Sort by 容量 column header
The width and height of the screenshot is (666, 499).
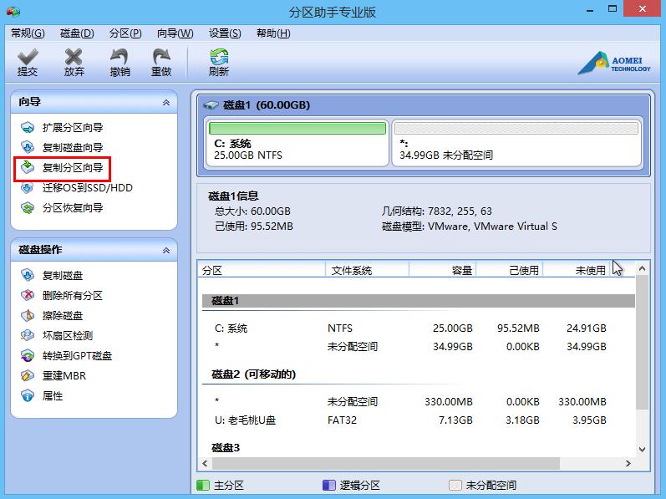443,270
